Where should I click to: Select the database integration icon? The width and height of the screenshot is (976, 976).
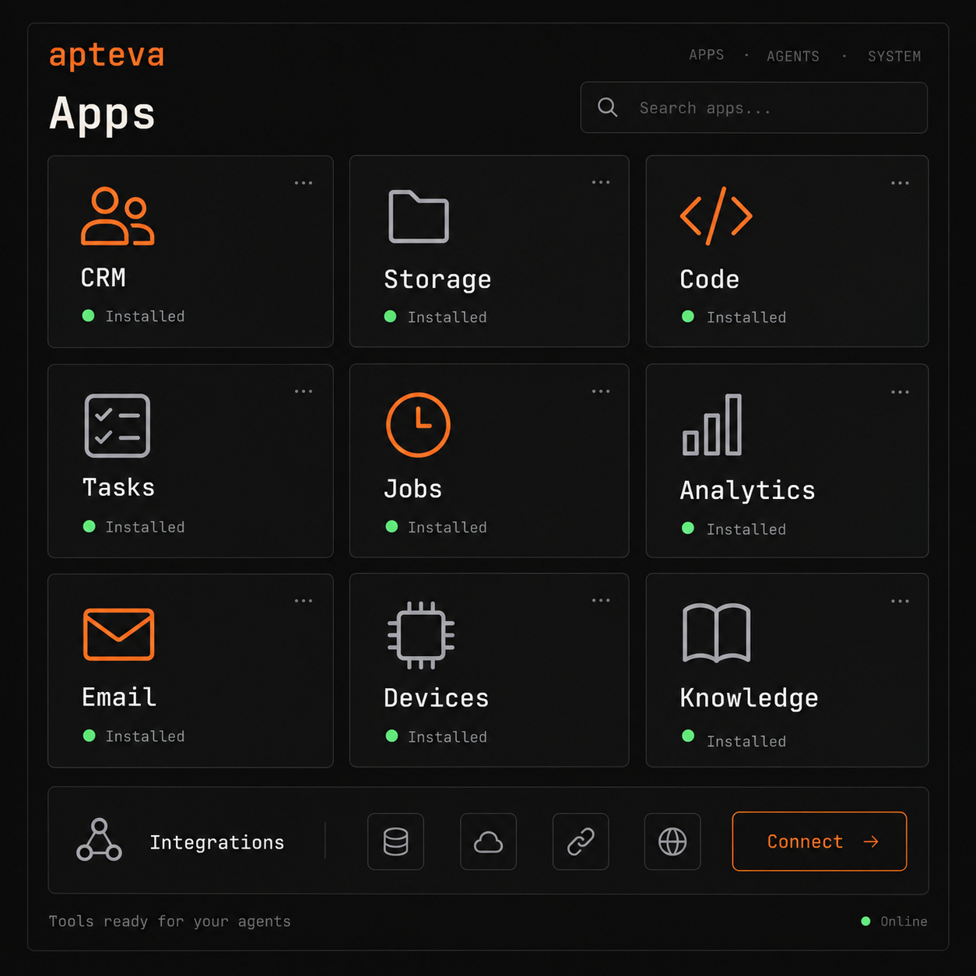point(395,841)
